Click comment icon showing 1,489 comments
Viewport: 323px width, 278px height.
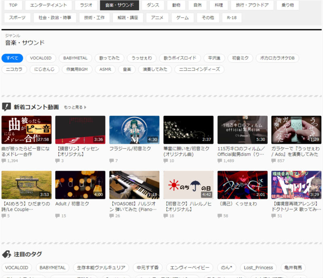(x=220, y=161)
